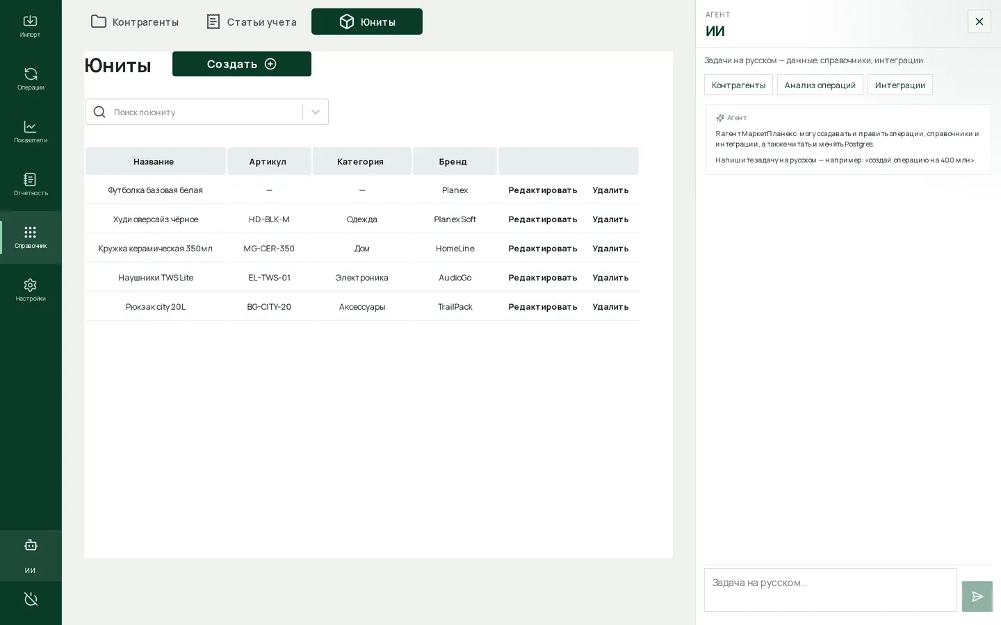Select the Юниты tab
This screenshot has width=1001, height=625.
(x=367, y=22)
